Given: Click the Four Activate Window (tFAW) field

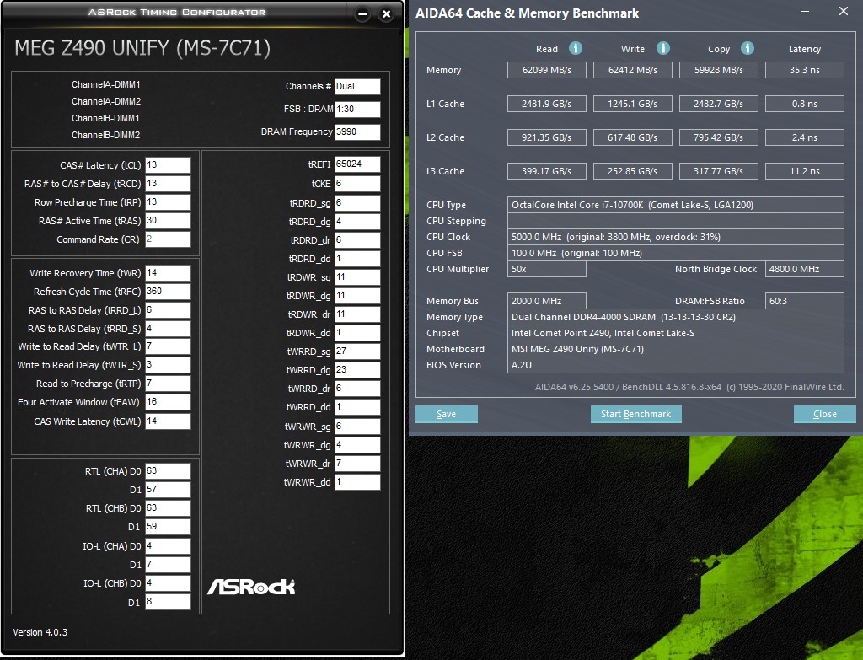Looking at the screenshot, I should coord(168,402).
